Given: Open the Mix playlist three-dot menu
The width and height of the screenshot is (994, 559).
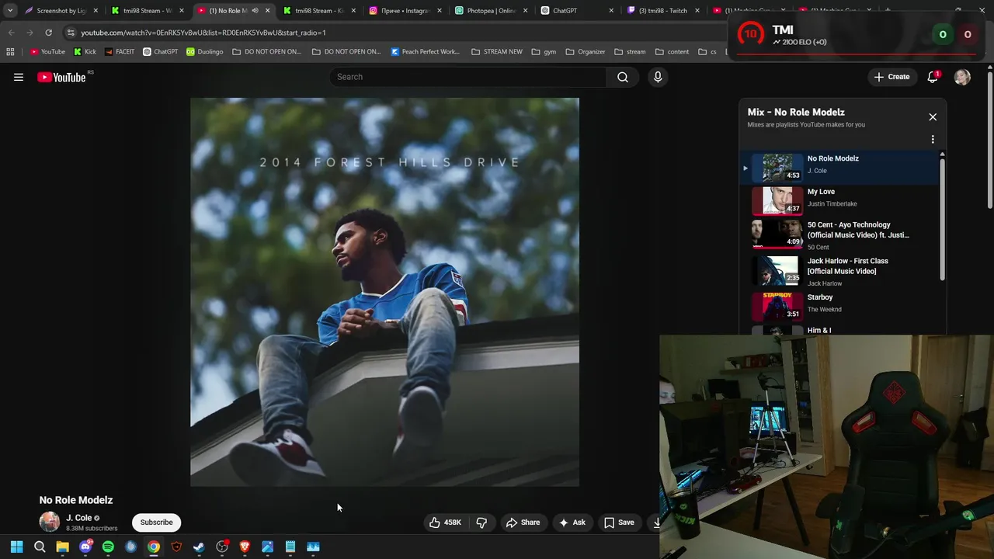Looking at the screenshot, I should pos(933,140).
